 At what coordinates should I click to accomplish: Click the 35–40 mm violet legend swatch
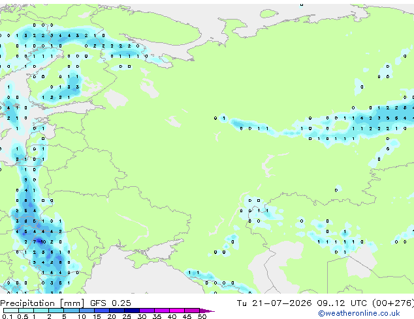pos(161,311)
